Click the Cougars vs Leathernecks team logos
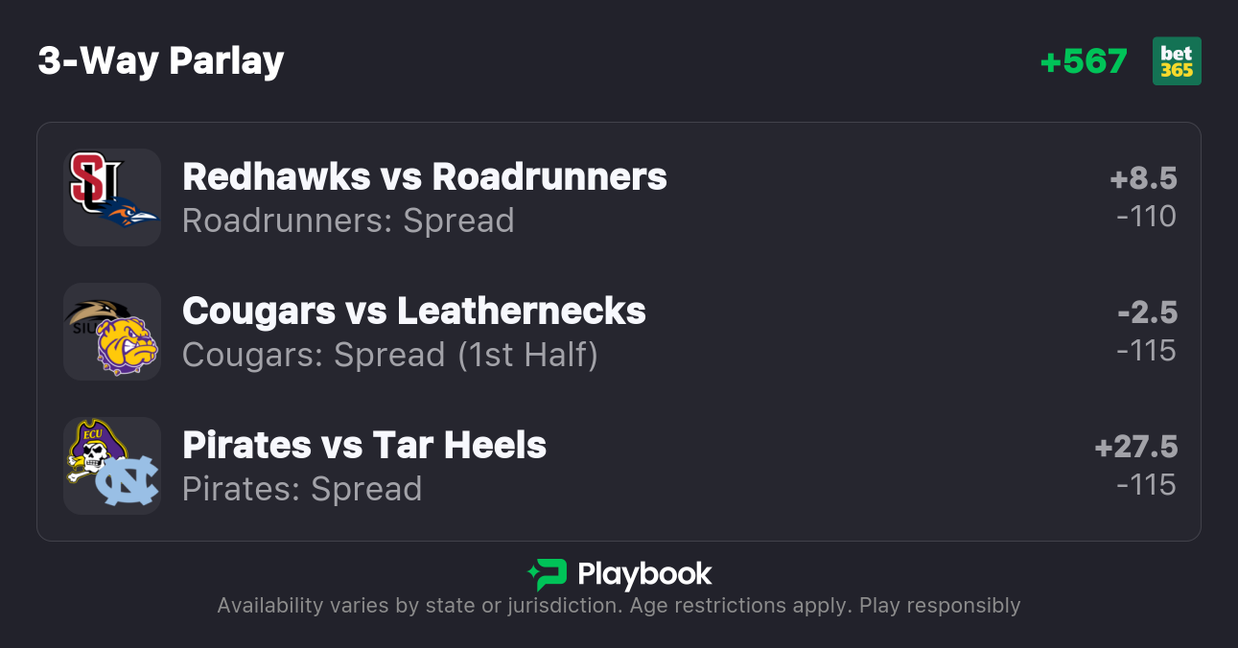Screen dimensions: 1238x648 pos(112,332)
